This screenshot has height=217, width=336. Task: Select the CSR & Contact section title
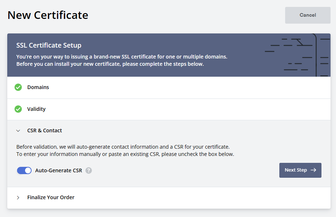tap(44, 130)
